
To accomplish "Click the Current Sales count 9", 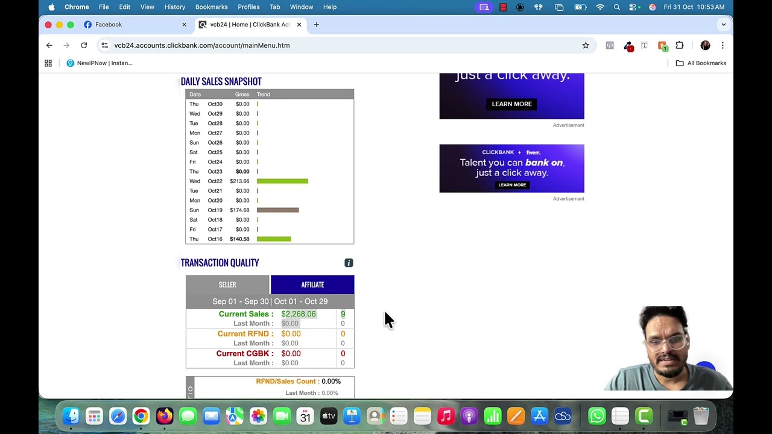I will [343, 314].
